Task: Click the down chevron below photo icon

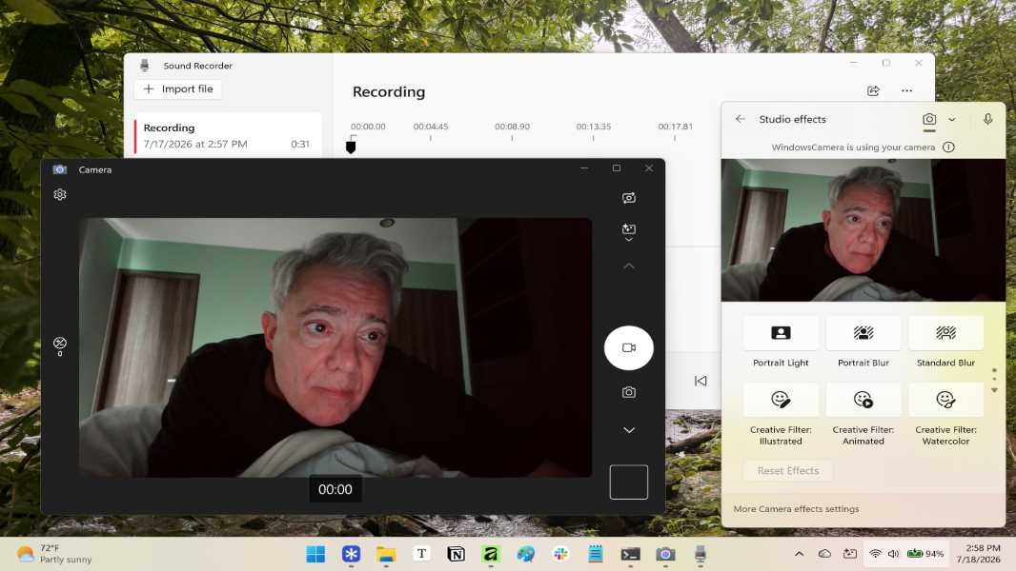Action: click(x=628, y=430)
